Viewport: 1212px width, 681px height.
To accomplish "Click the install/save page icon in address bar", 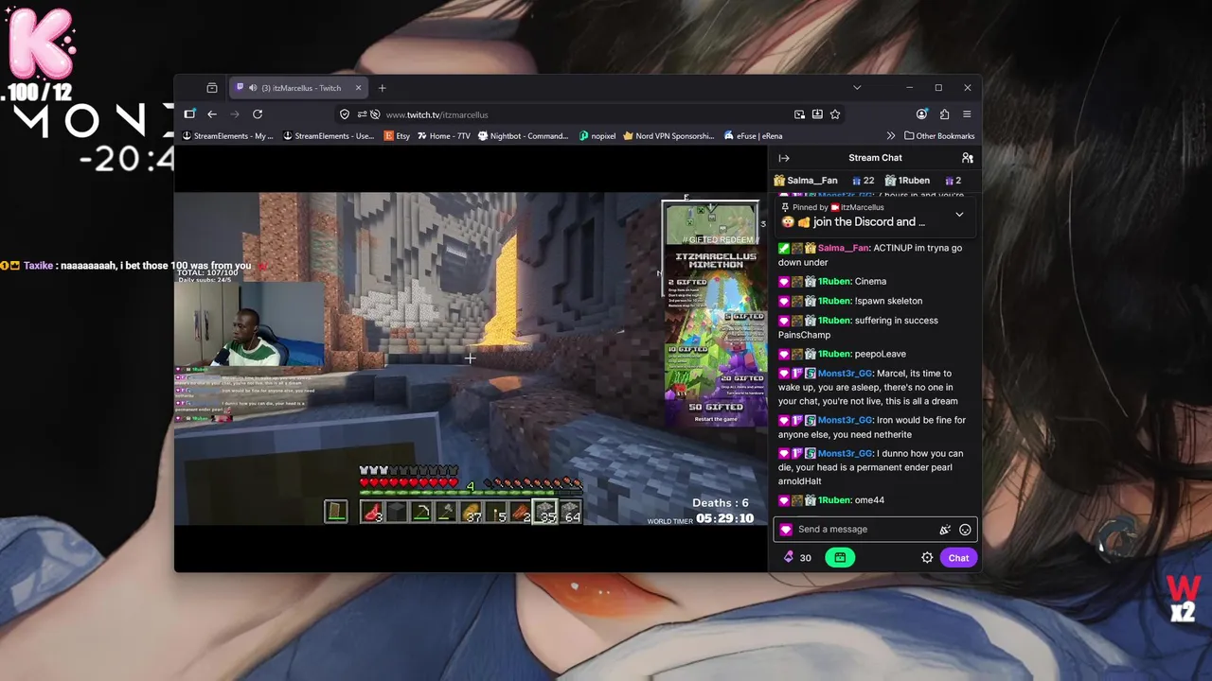I will coord(817,114).
